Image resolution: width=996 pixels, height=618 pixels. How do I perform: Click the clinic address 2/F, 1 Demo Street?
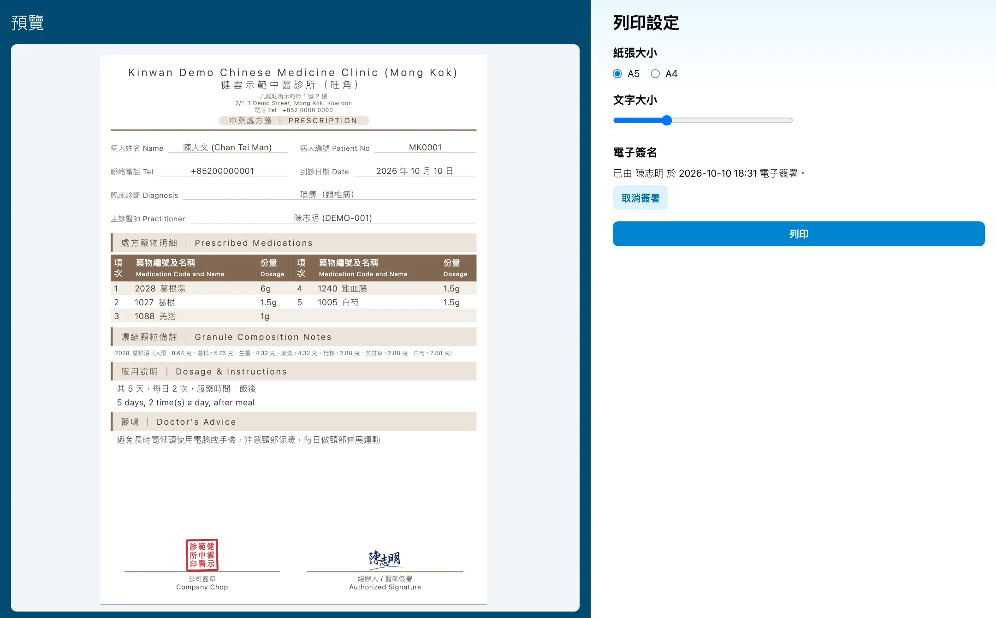click(293, 103)
